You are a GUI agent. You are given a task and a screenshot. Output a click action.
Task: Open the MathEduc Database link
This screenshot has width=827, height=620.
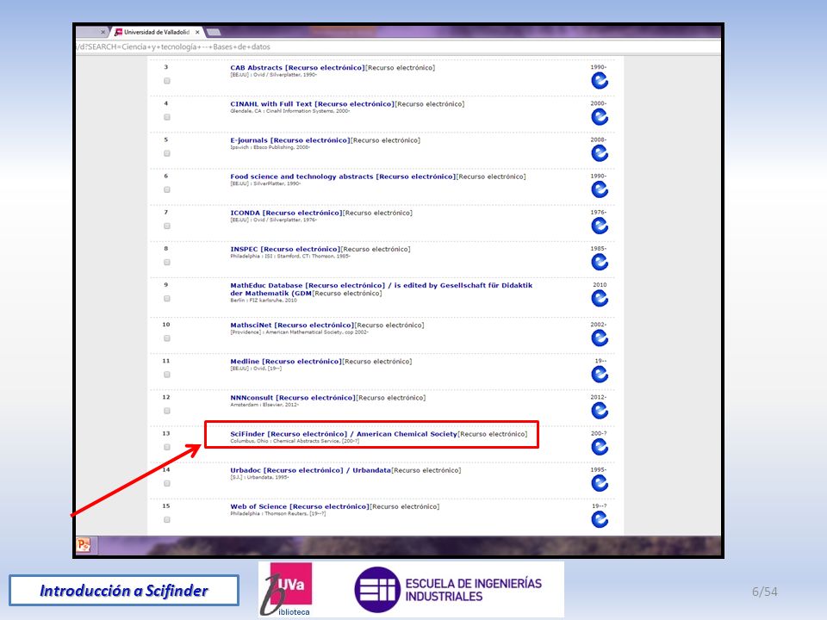381,289
